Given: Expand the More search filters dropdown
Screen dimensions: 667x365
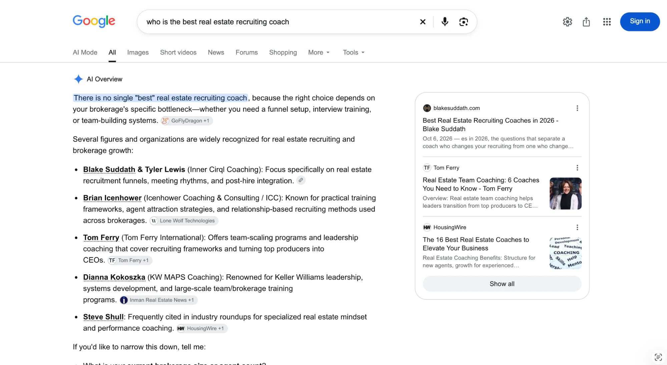Looking at the screenshot, I should [319, 52].
